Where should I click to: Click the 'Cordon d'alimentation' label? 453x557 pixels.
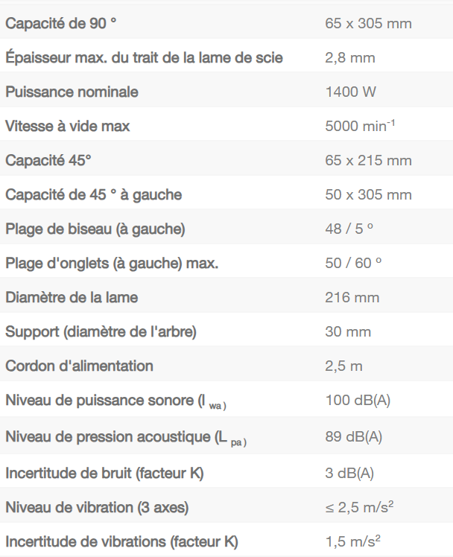click(x=79, y=366)
